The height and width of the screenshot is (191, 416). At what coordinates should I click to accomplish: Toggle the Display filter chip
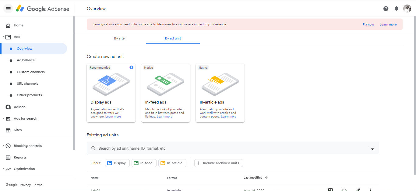[x=117, y=163]
